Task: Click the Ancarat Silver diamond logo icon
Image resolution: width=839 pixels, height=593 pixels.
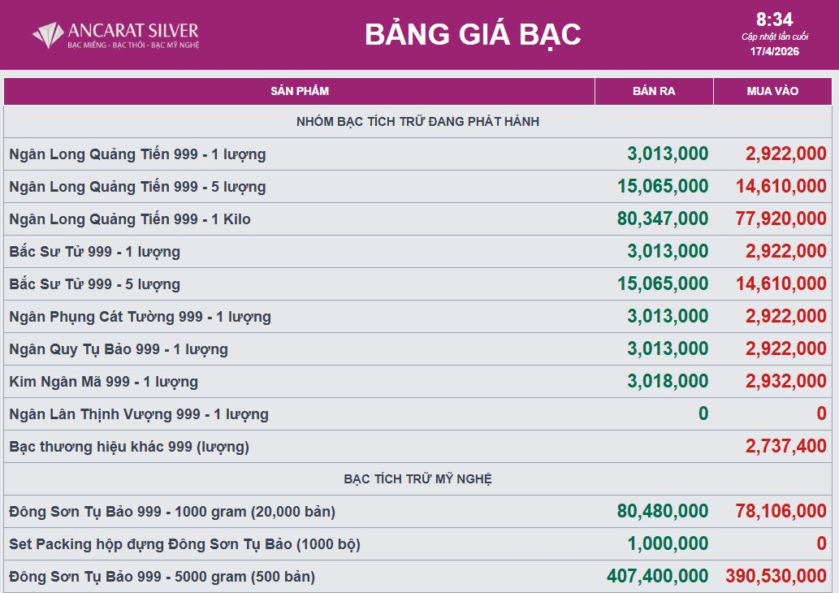Action: 48,35
